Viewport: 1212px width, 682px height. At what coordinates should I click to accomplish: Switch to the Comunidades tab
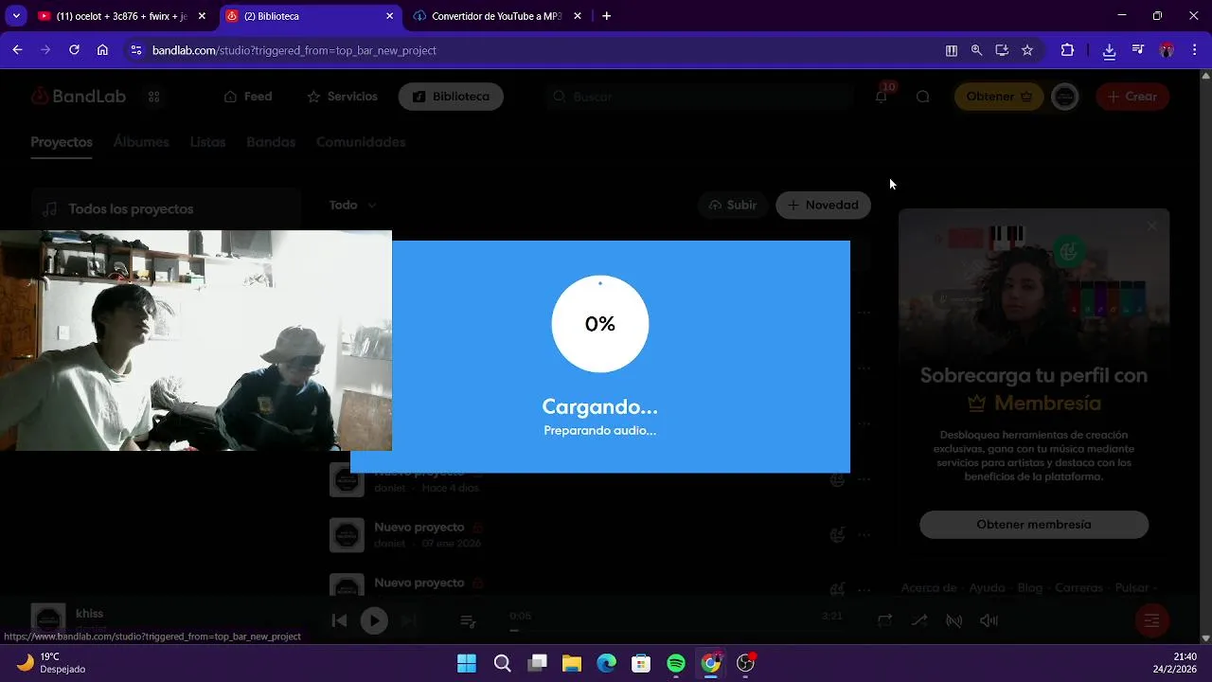click(361, 142)
